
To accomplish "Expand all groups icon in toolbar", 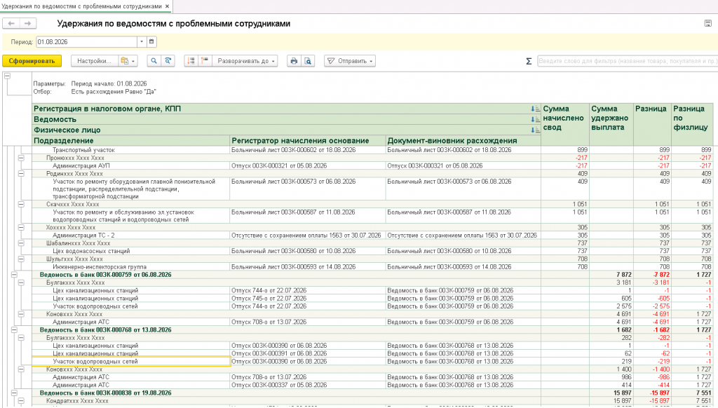I will pyautogui.click(x=191, y=61).
